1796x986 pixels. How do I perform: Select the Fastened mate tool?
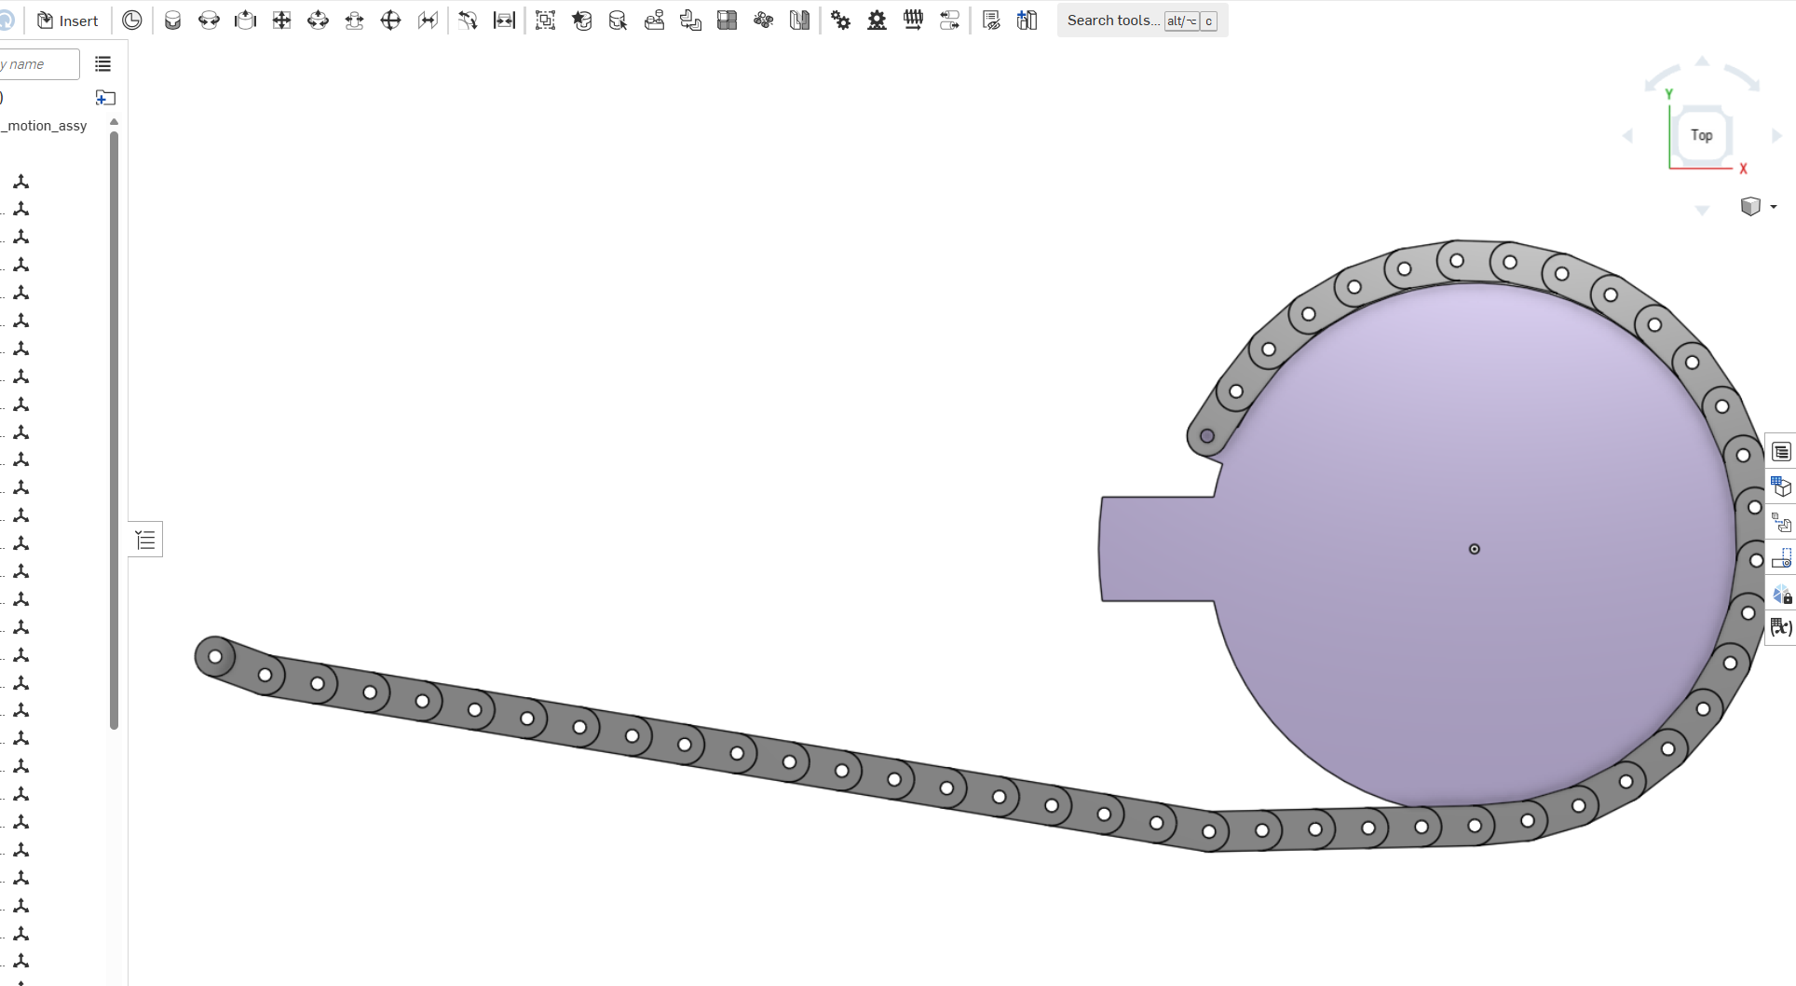[x=172, y=20]
